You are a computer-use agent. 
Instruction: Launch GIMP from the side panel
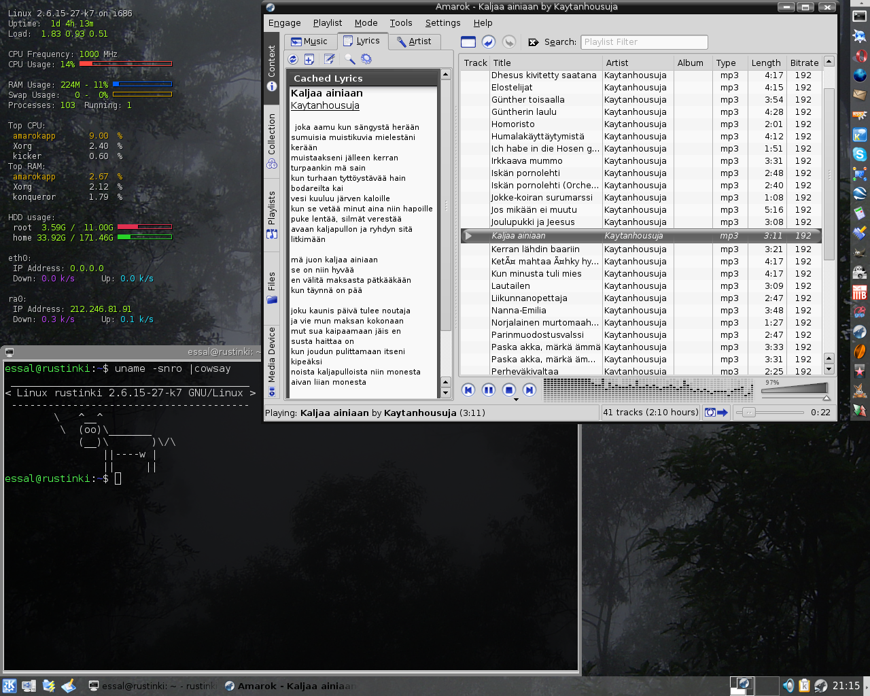point(860,253)
